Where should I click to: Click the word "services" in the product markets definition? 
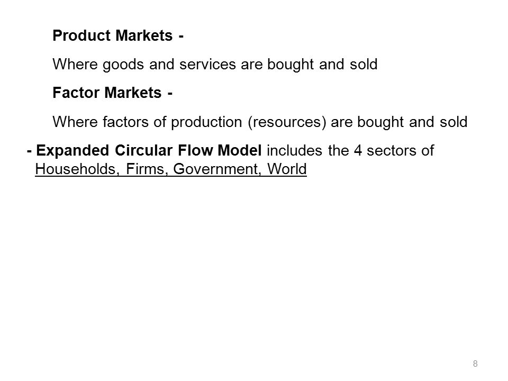pos(207,64)
